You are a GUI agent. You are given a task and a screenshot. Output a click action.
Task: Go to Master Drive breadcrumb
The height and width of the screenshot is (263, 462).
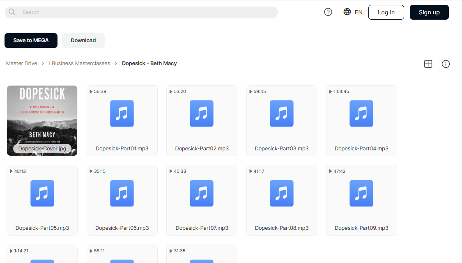(x=21, y=63)
